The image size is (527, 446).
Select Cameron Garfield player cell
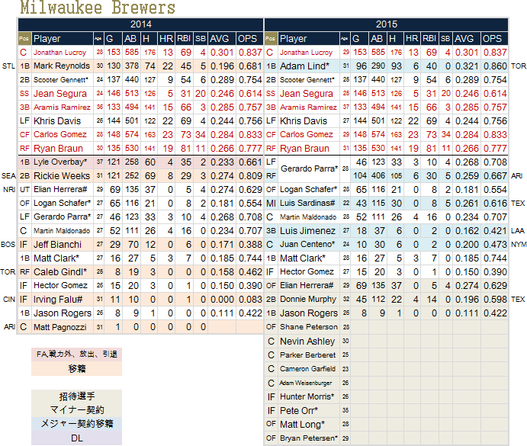click(307, 369)
